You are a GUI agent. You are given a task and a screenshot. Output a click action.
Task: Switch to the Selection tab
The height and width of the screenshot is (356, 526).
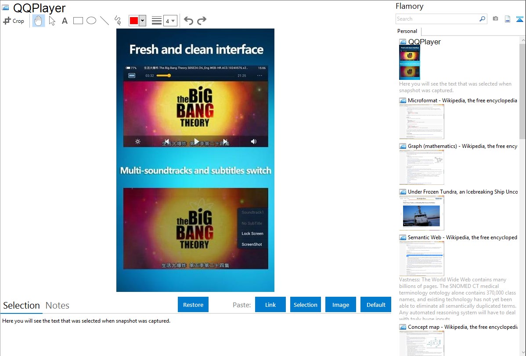click(x=22, y=306)
